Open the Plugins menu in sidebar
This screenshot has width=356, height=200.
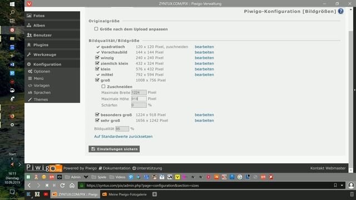(x=52, y=45)
